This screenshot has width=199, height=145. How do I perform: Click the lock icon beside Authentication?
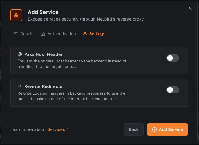43,34
